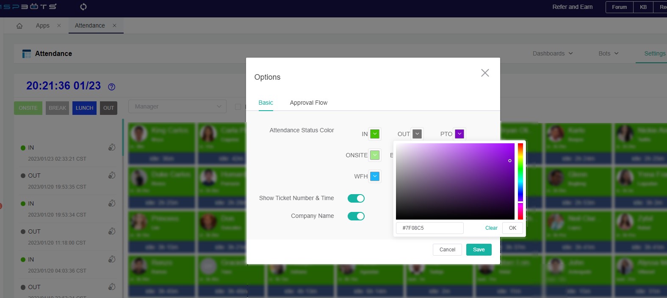
Task: Click the Forum button
Action: [620, 7]
